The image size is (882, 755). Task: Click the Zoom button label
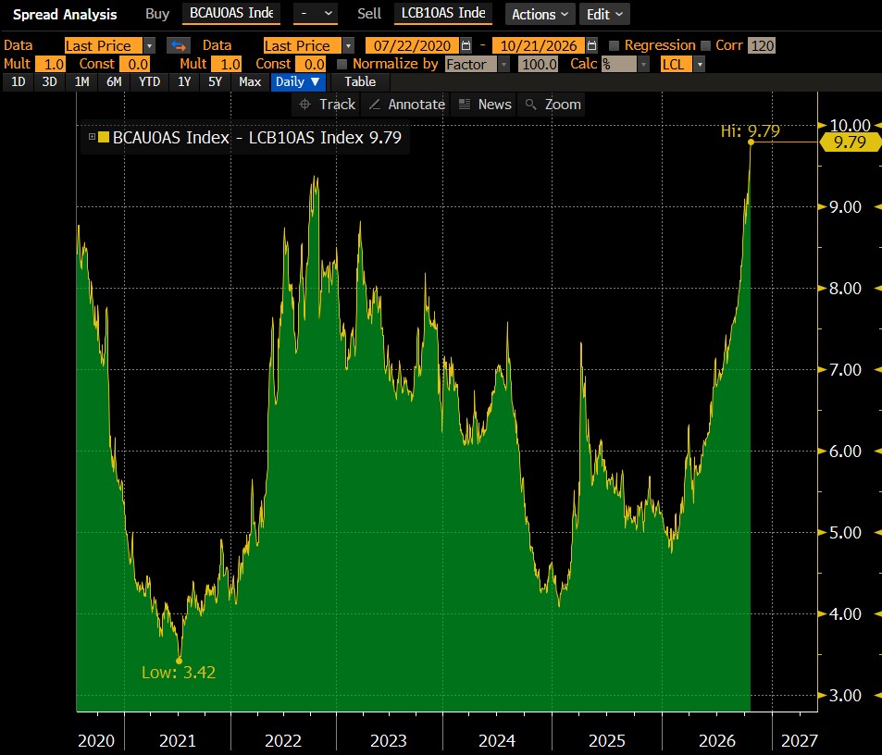[x=563, y=104]
